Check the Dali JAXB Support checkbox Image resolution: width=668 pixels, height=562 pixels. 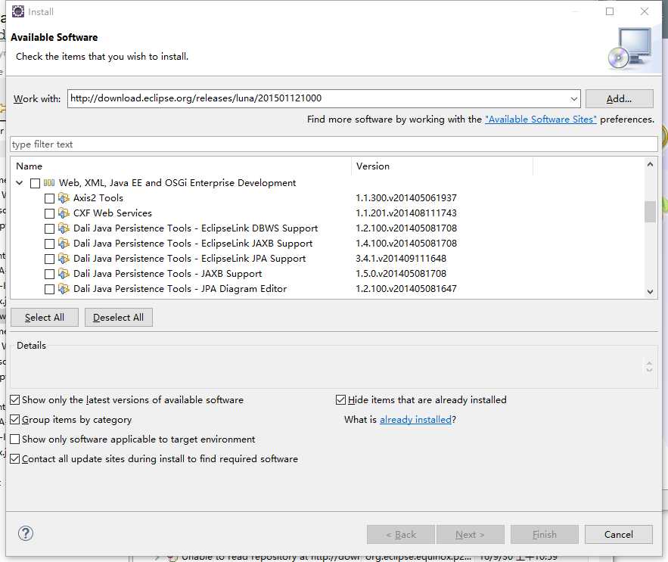[x=49, y=274]
